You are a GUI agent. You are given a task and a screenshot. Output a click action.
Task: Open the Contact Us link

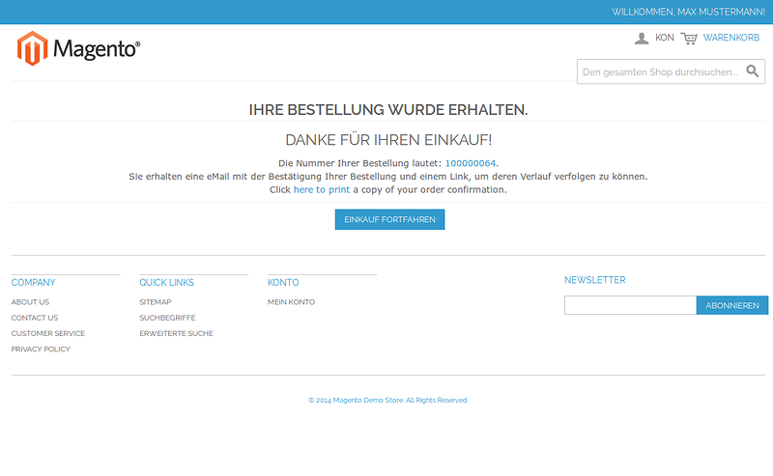point(35,318)
